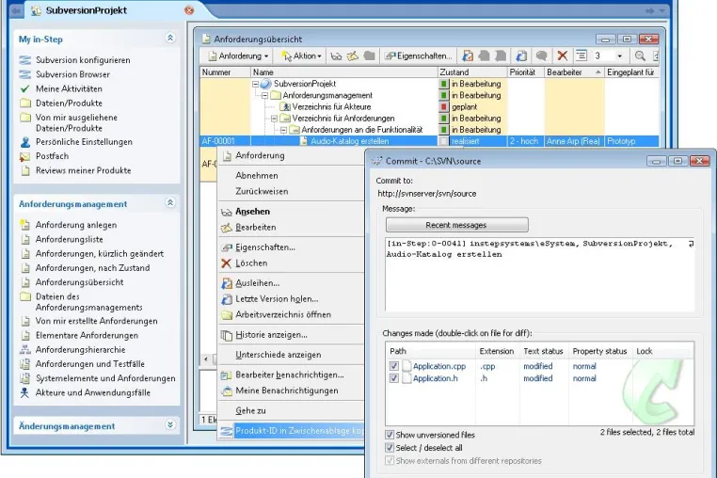This screenshot has width=717, height=478.
Task: Toggle Show unversioned files checkbox
Action: 390,435
